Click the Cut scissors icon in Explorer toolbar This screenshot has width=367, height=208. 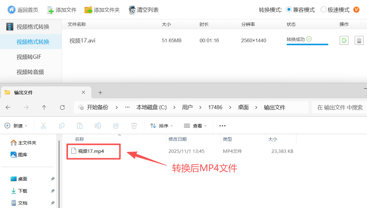pos(43,126)
